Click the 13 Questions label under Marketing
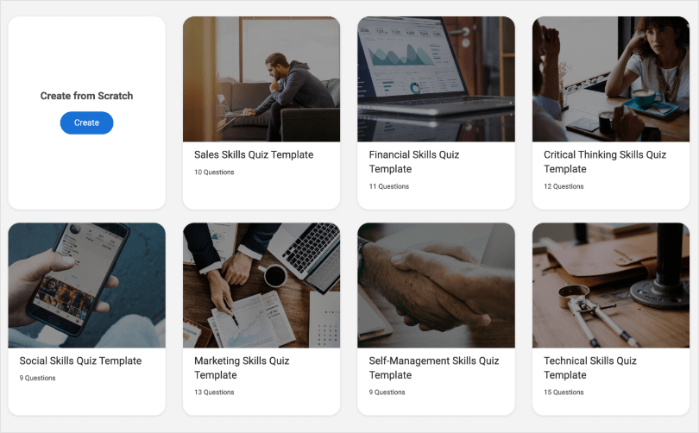Viewport: 699px width, 433px height. pos(214,392)
